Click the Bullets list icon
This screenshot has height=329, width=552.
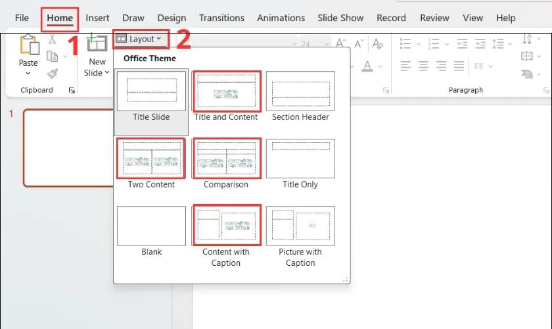pos(405,43)
